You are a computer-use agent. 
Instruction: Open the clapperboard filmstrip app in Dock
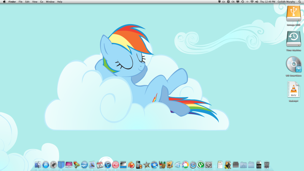pyautogui.click(x=123, y=165)
